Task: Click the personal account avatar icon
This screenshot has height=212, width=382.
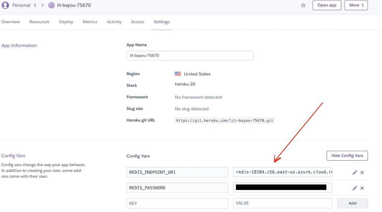Action: click(x=4, y=5)
